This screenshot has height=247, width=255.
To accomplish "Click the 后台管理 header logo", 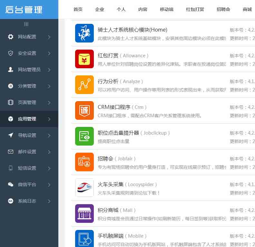I will (x=24, y=10).
